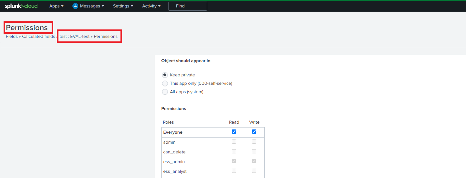This screenshot has width=466, height=178.
Task: Click the splunk>cloud logo
Action: click(x=21, y=6)
